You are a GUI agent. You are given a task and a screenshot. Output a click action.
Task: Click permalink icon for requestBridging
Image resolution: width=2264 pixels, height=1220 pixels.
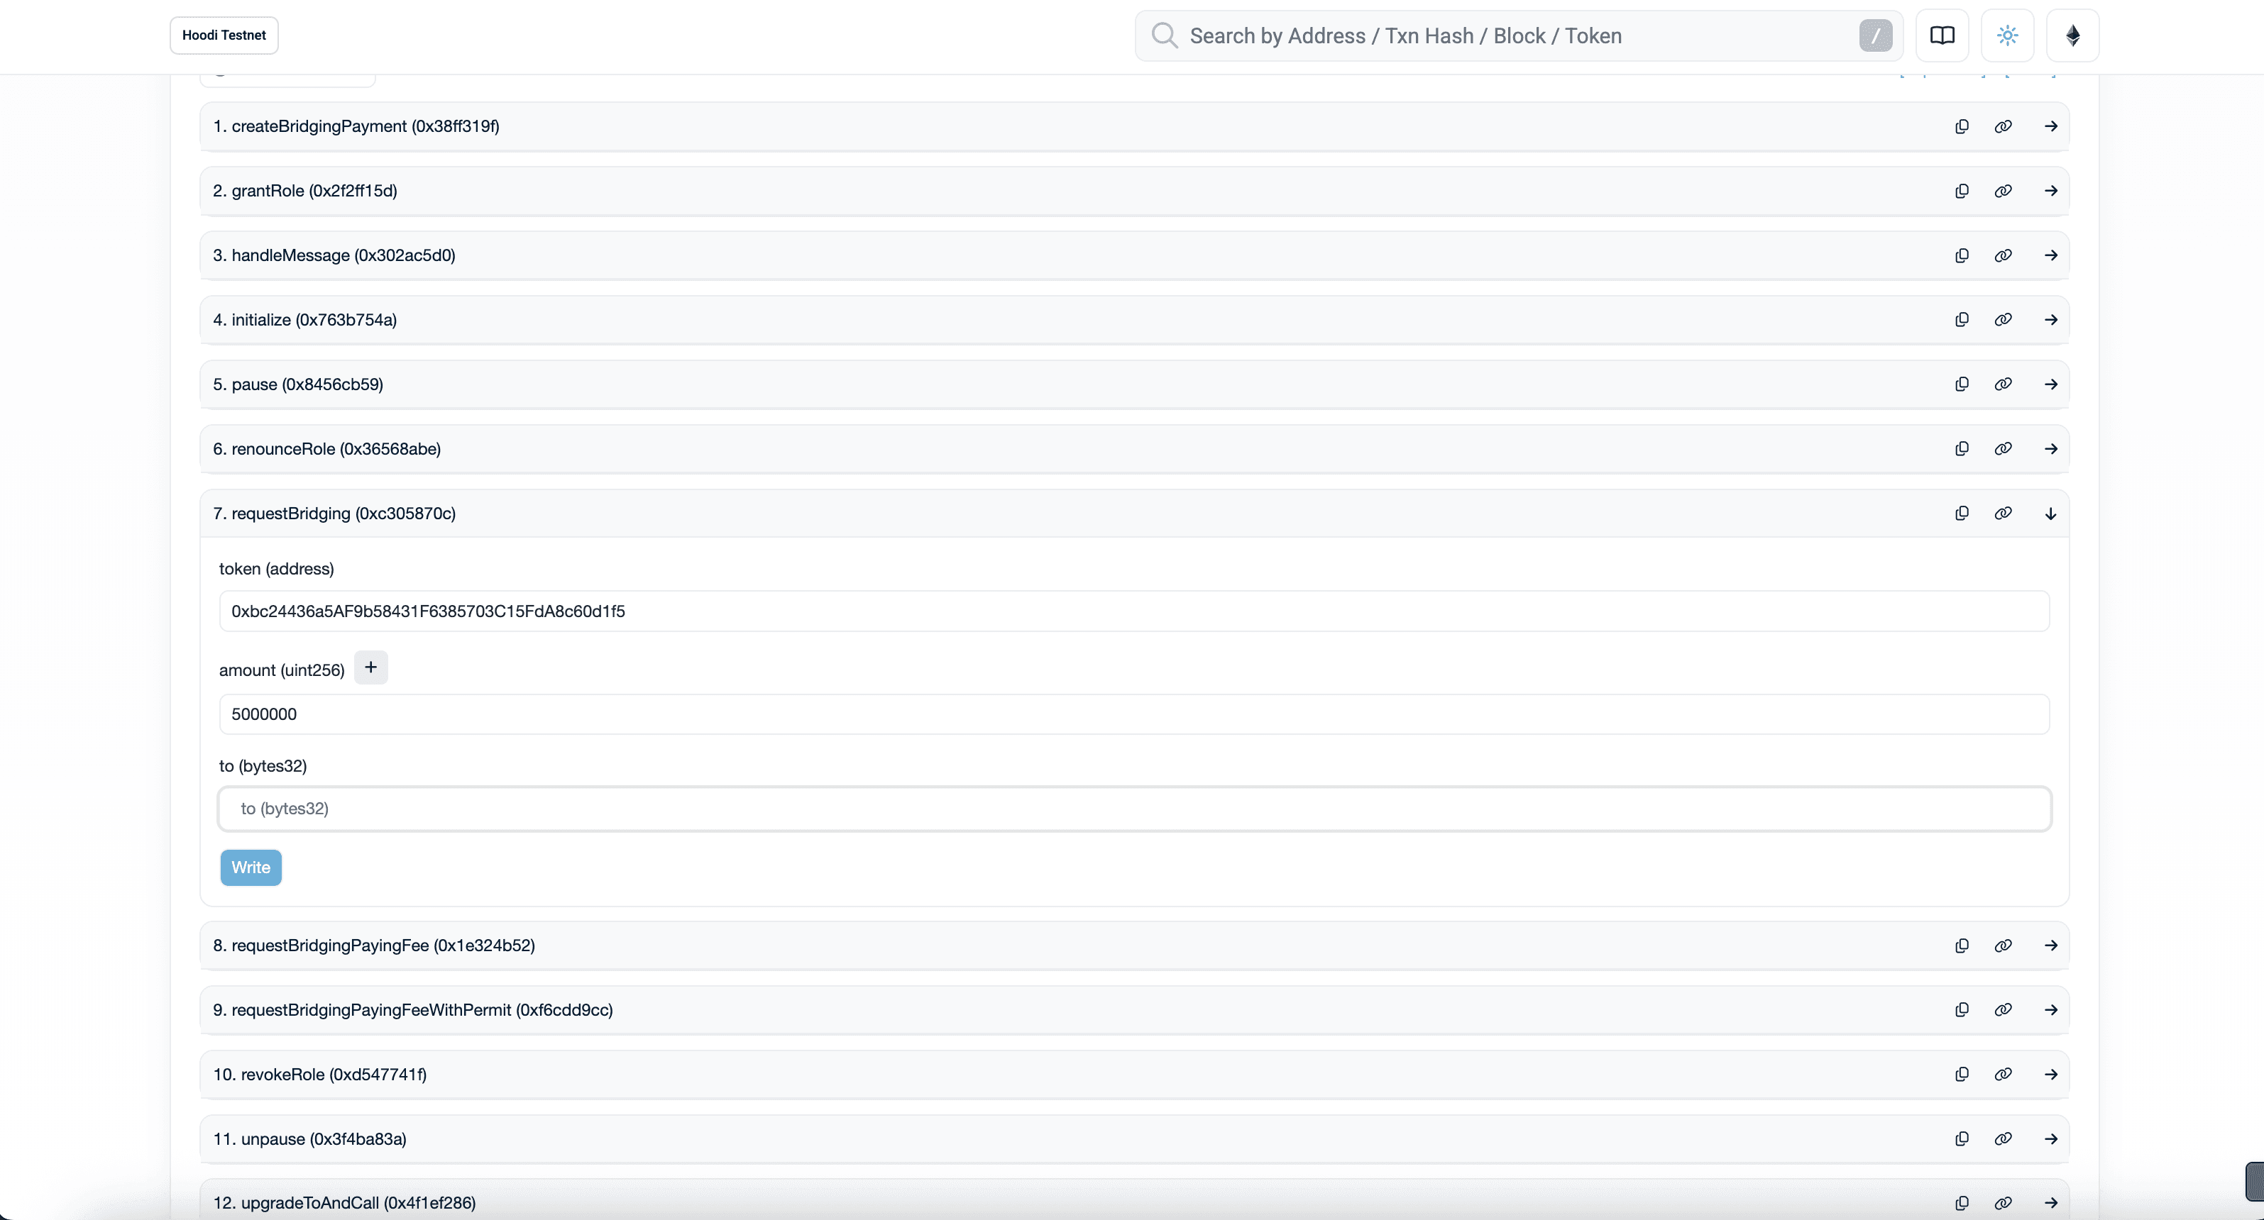click(2003, 514)
